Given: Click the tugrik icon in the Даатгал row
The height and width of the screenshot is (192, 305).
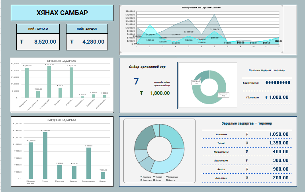Looking at the screenshot, I should 247,178.
